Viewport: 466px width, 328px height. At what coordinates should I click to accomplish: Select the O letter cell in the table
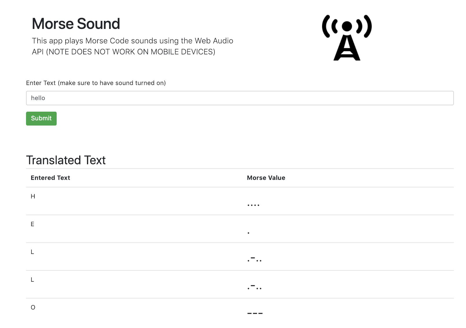33,307
